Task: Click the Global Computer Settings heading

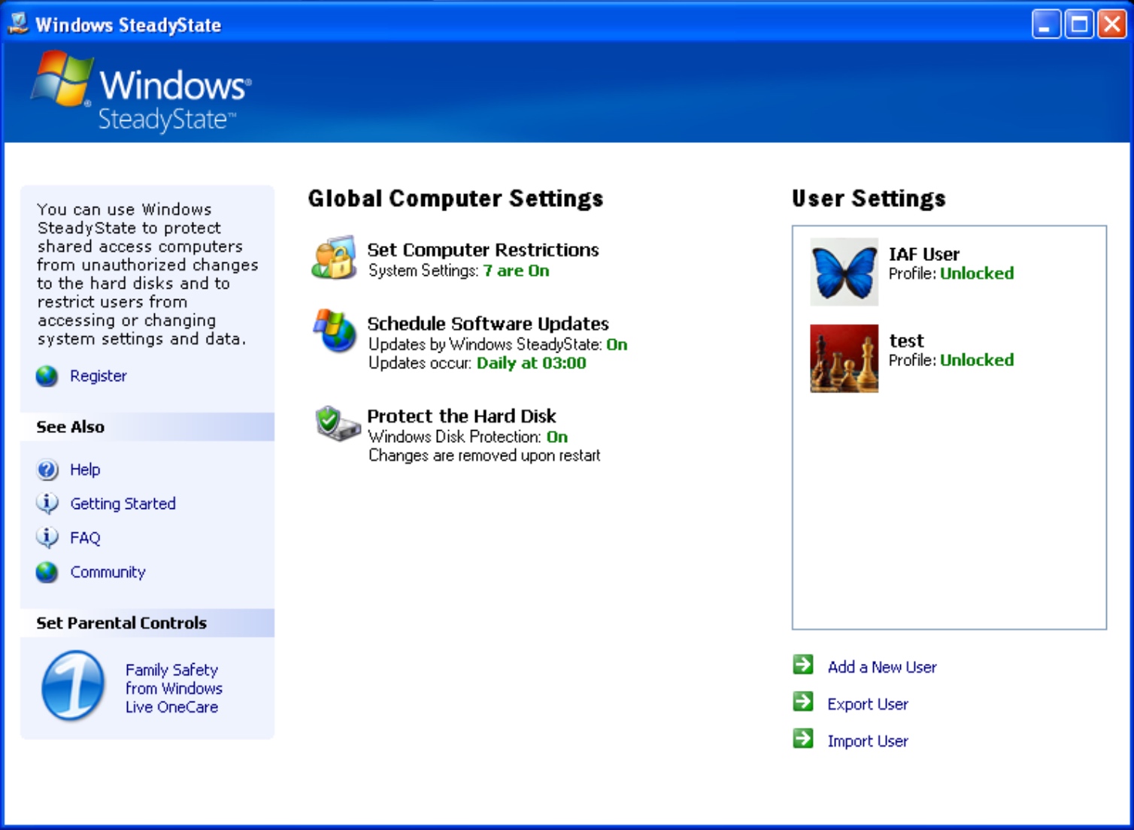Action: click(x=456, y=198)
